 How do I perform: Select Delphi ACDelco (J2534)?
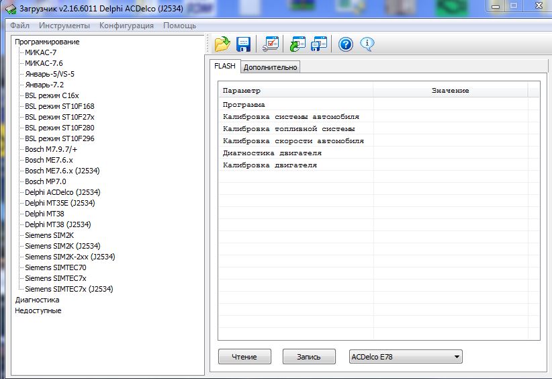62,192
